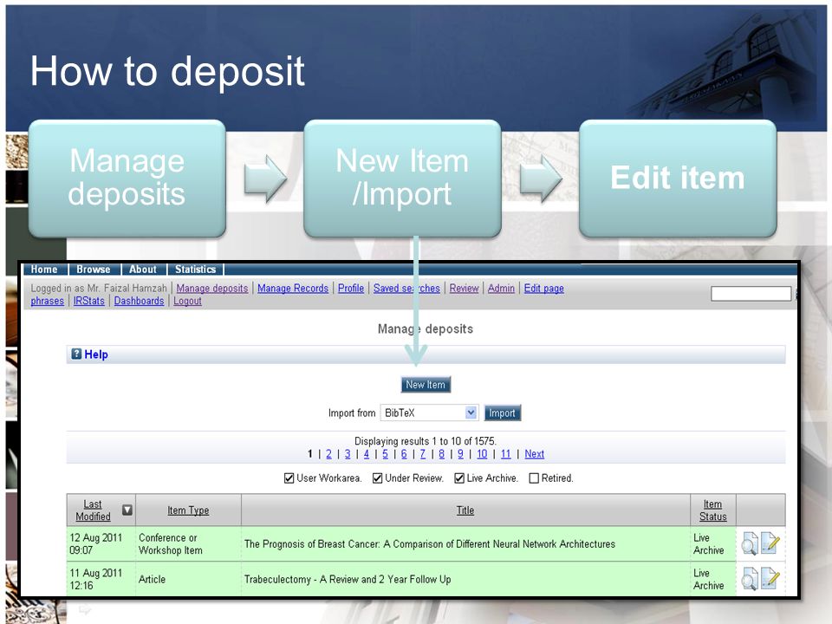The width and height of the screenshot is (832, 624).
Task: Sort by Item Type column header
Action: (188, 510)
